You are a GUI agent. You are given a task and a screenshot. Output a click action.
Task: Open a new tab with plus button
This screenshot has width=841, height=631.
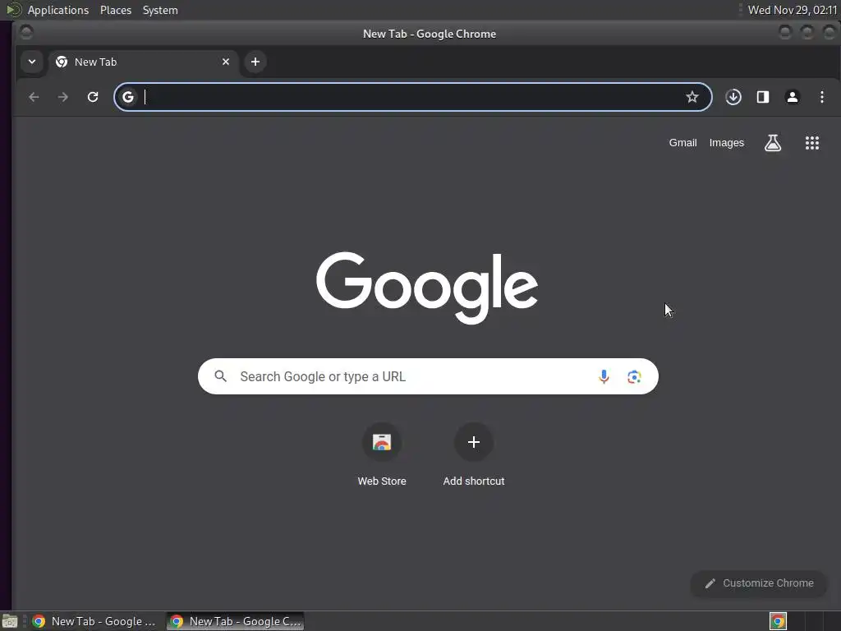point(255,62)
